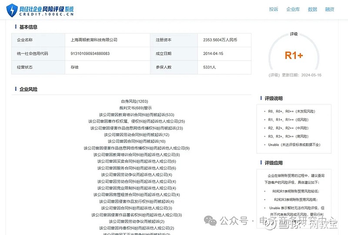
Task: Click 服务合同纠纷而起诉他人或公司(6) entry
Action: (x=137, y=168)
